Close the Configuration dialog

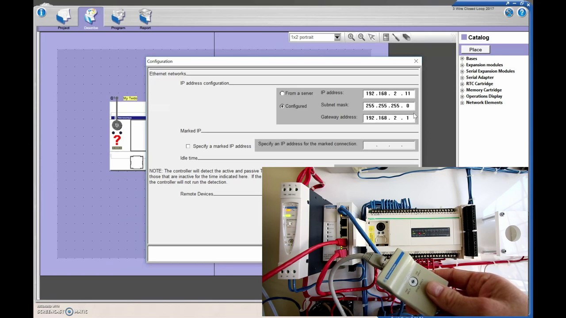point(416,61)
